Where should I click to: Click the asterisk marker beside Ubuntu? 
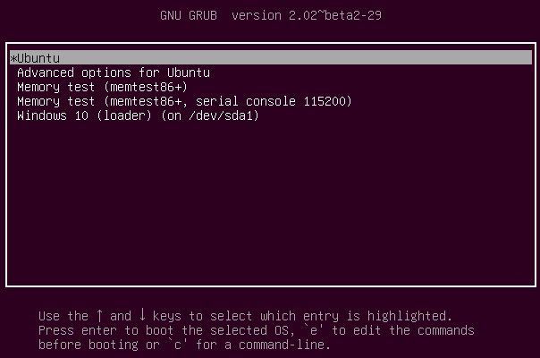[13, 59]
